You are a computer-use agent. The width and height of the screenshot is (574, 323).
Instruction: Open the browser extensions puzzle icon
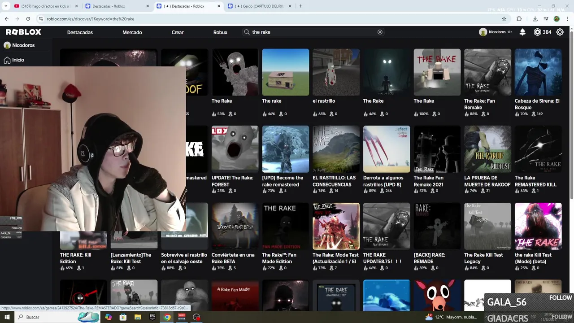point(519,19)
